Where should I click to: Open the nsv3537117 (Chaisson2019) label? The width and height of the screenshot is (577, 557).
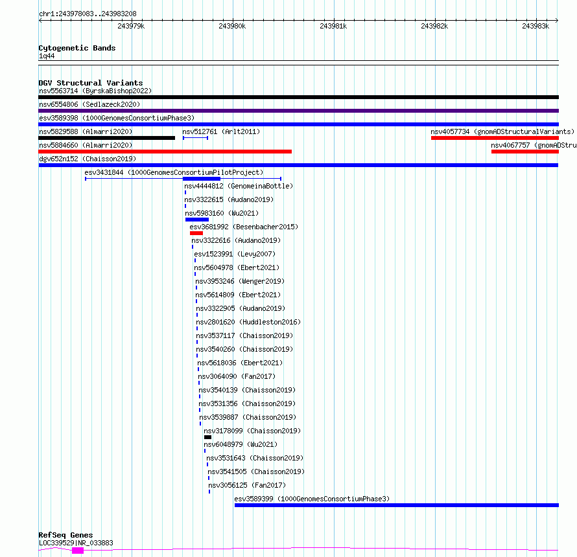(x=244, y=335)
